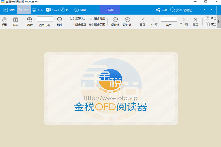Click the Http://www.ofd.vip link
Screen dimensions: 221x147
110,98
